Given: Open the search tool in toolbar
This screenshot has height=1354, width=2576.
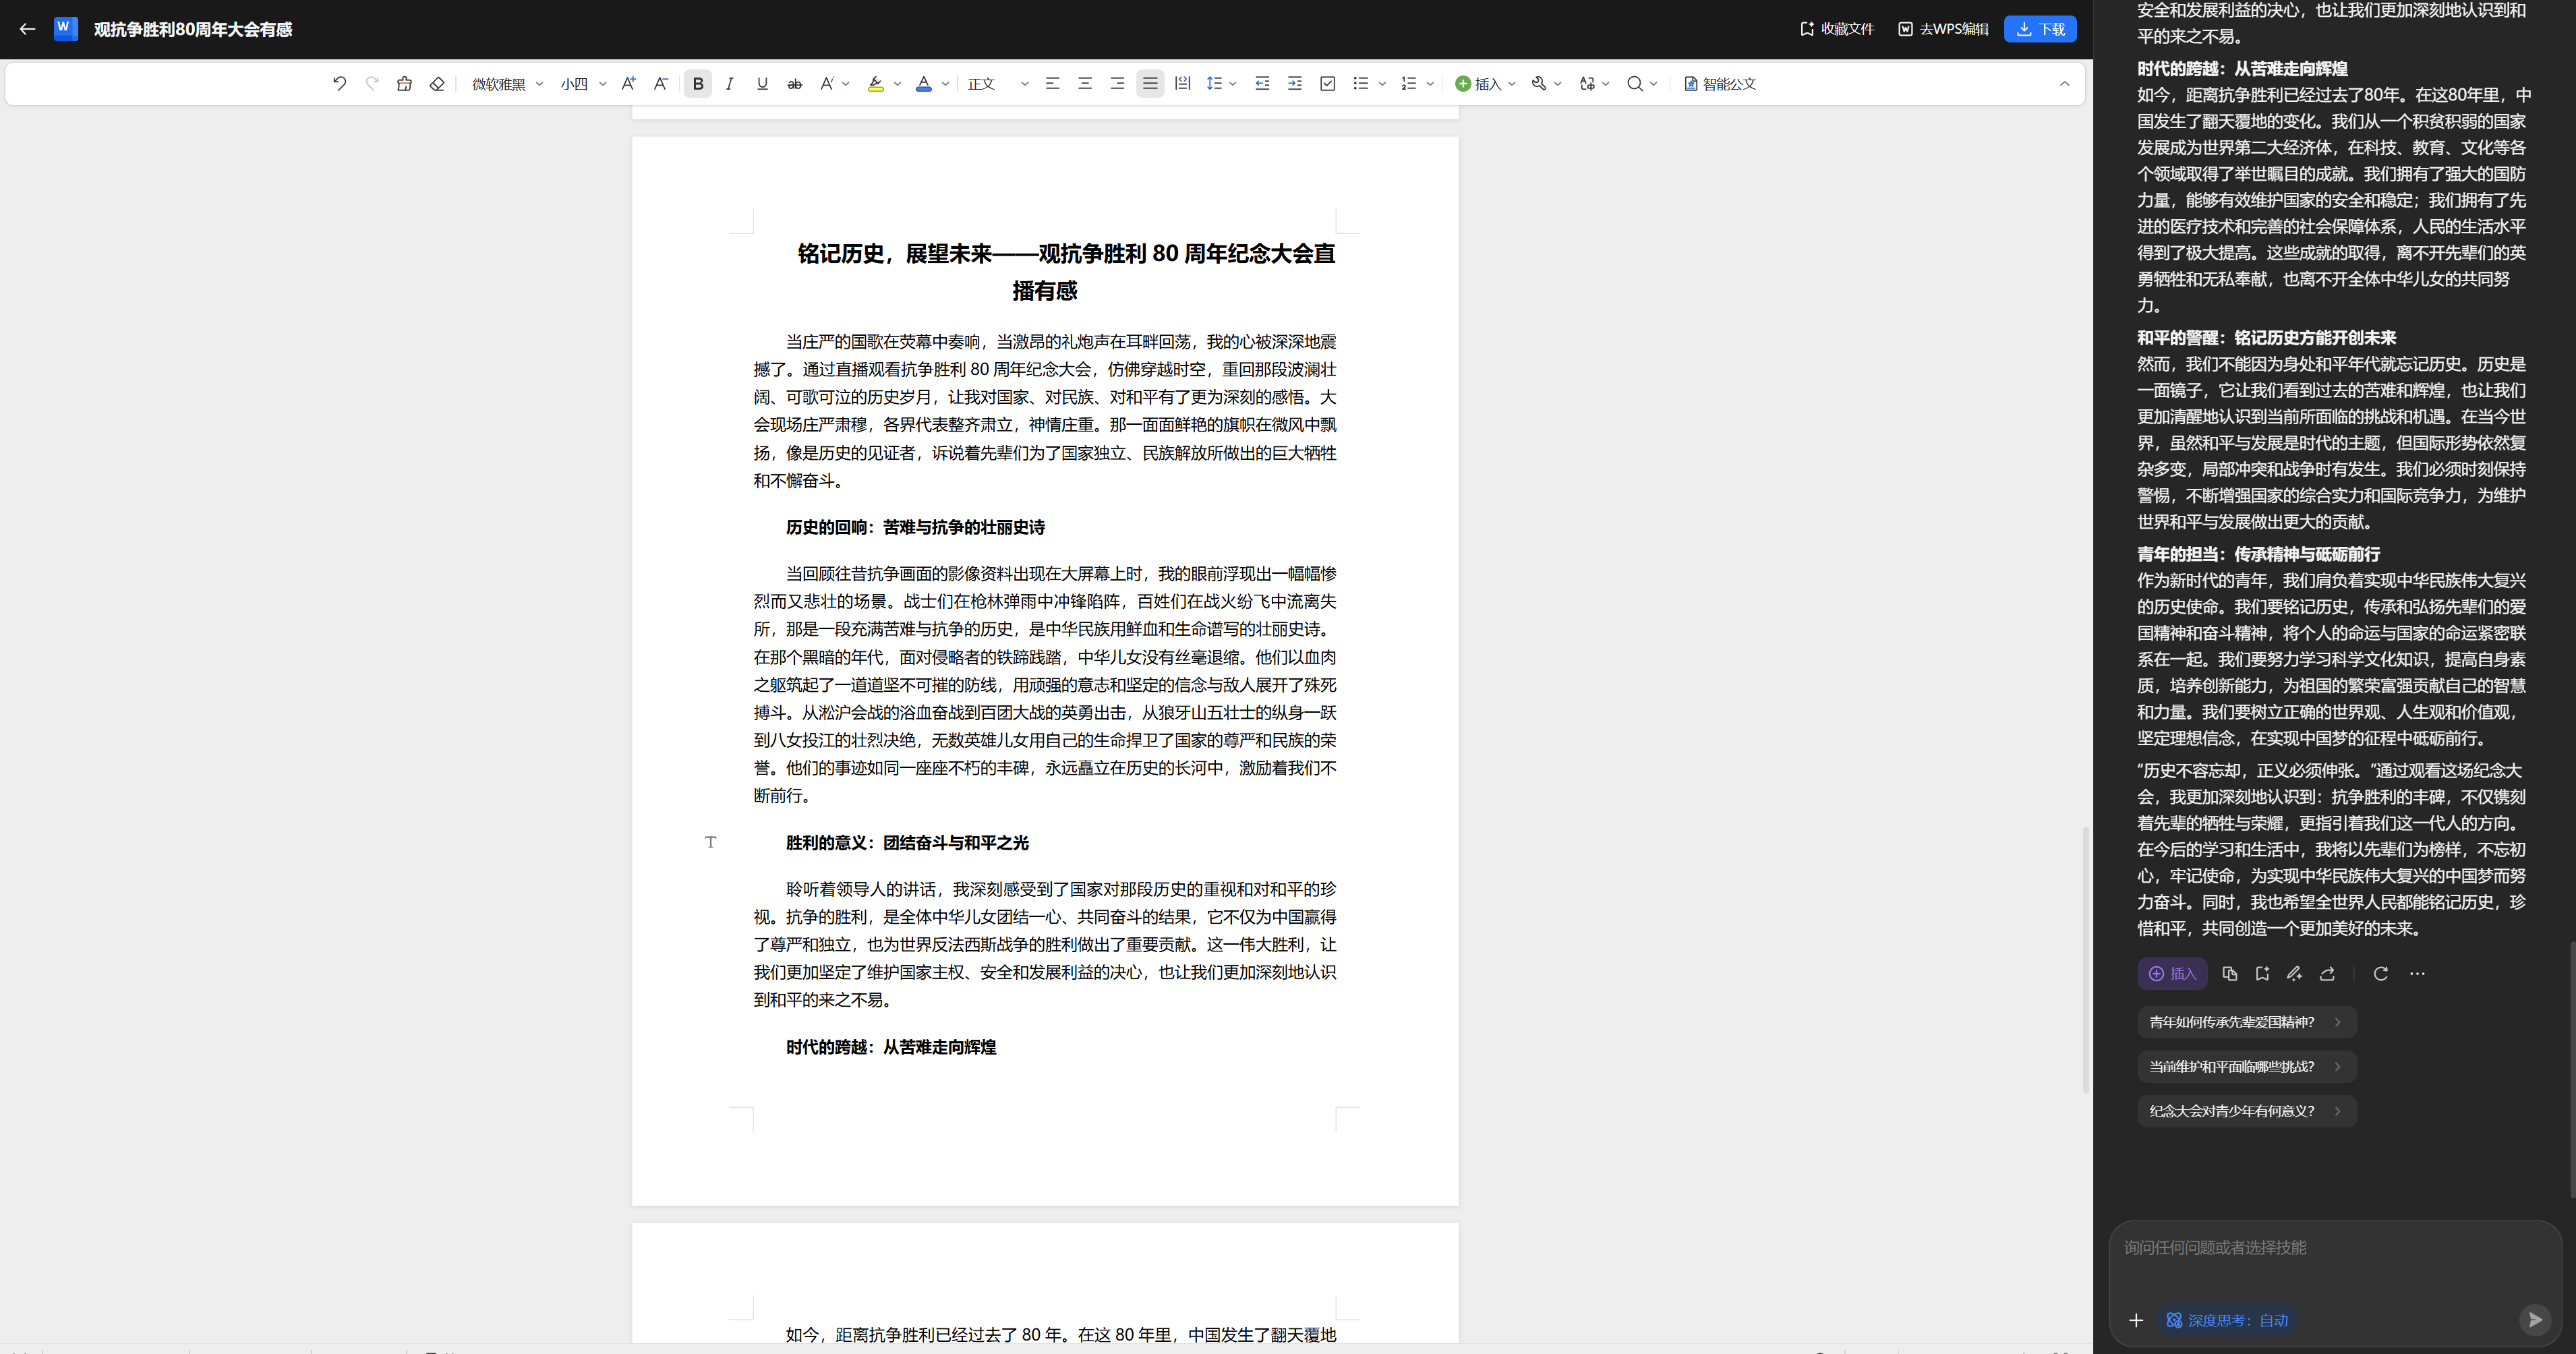Looking at the screenshot, I should pos(1635,84).
